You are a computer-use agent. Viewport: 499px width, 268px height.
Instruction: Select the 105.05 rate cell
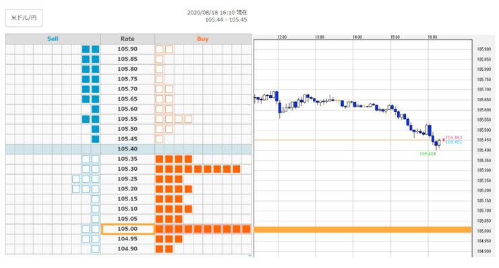[127, 219]
